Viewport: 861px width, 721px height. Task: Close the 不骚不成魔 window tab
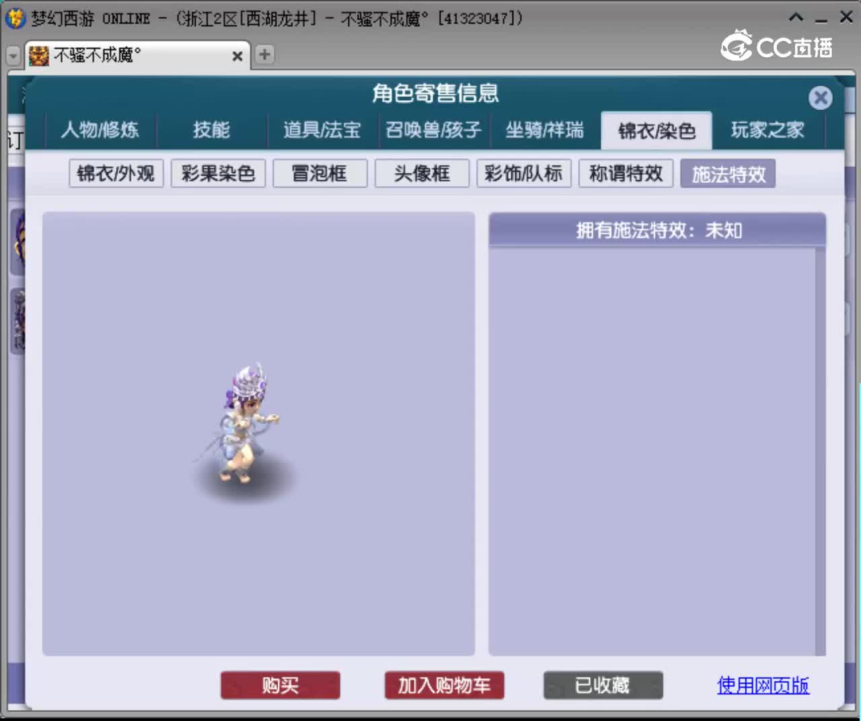coord(237,56)
